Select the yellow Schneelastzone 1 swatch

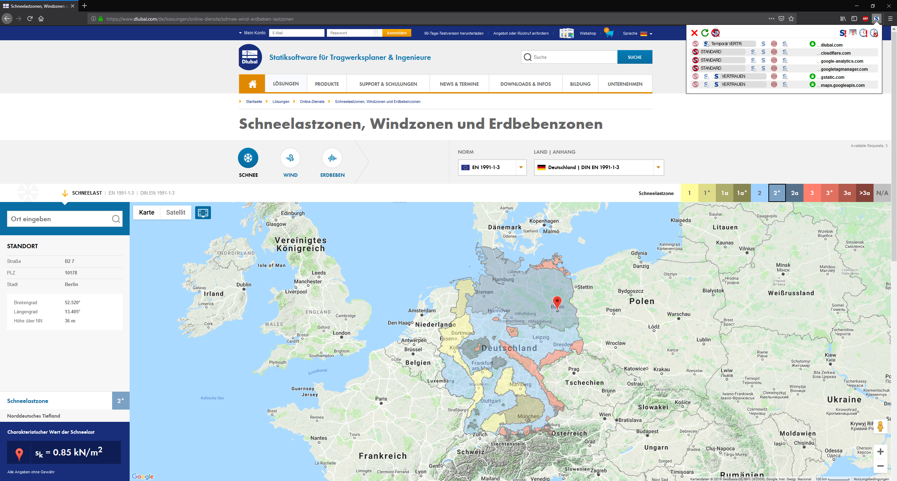tap(689, 193)
